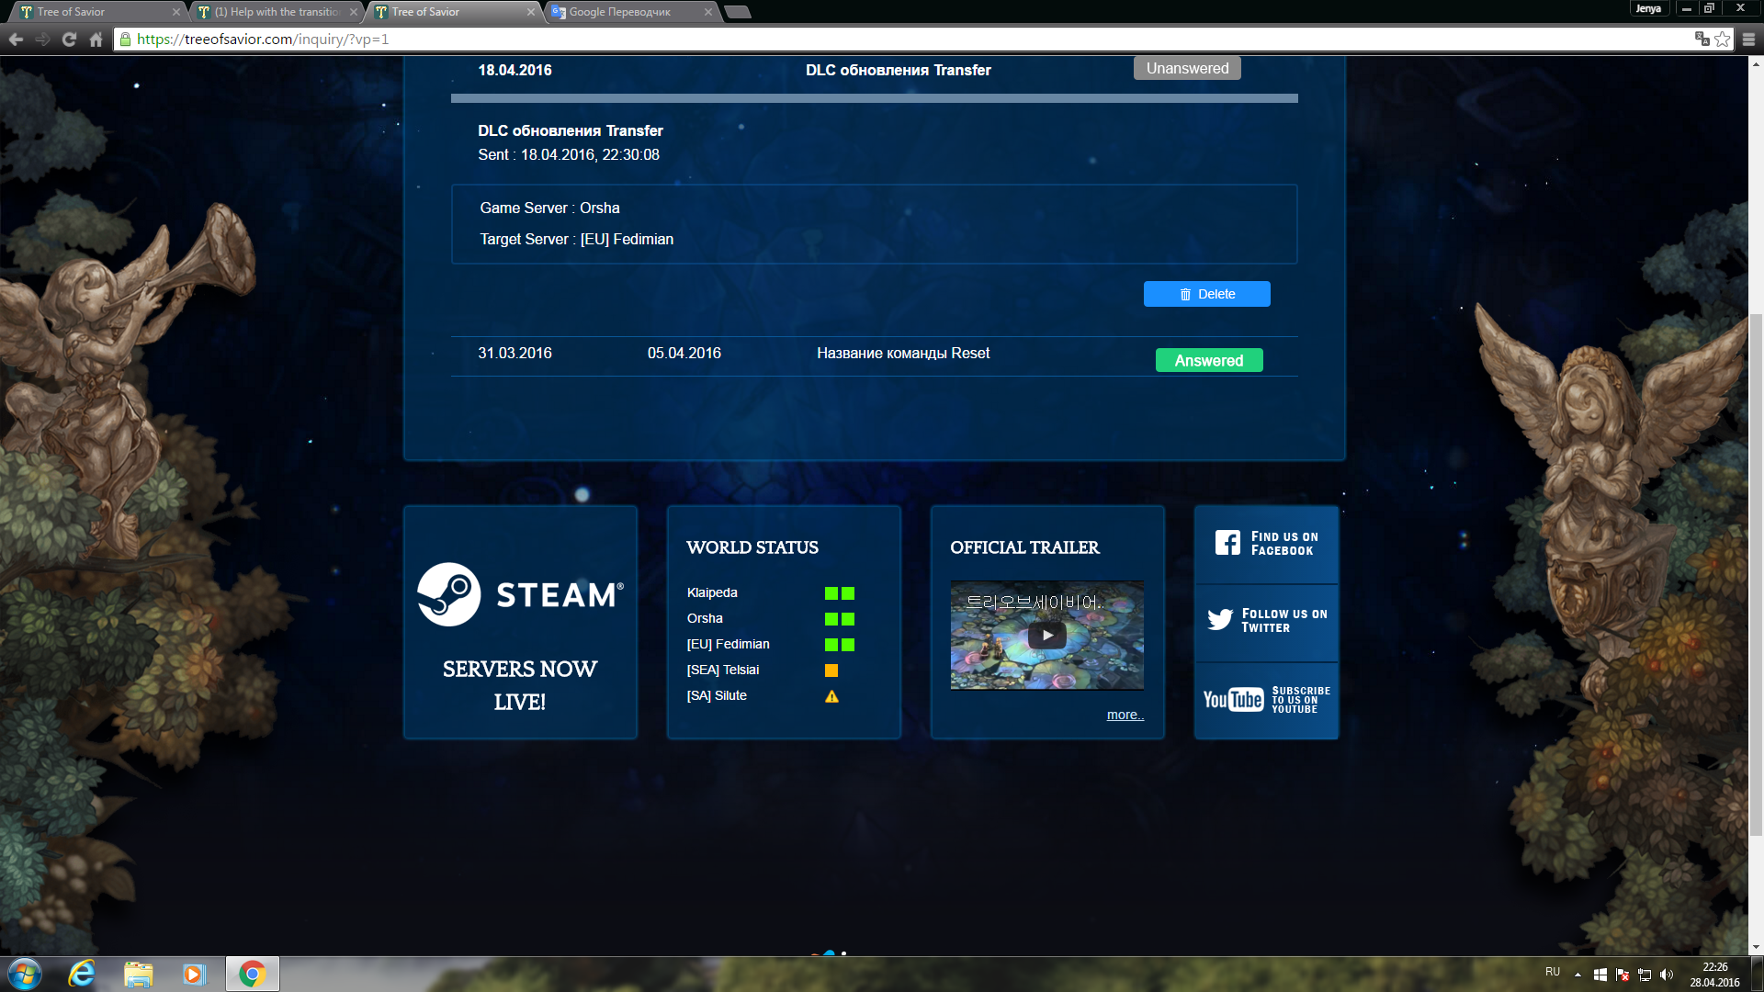Expand the 31.03.2016 Reset inquiry row
Image resolution: width=1764 pixels, height=992 pixels.
click(x=902, y=354)
